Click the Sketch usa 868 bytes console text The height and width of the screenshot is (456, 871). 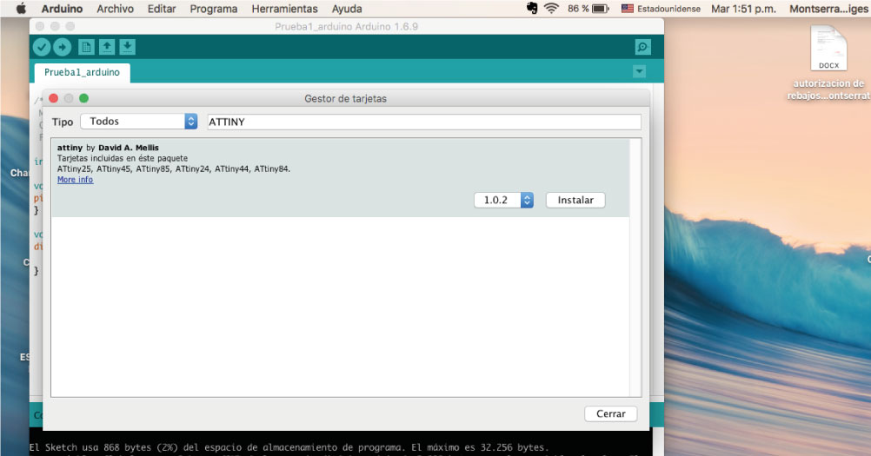pos(289,447)
